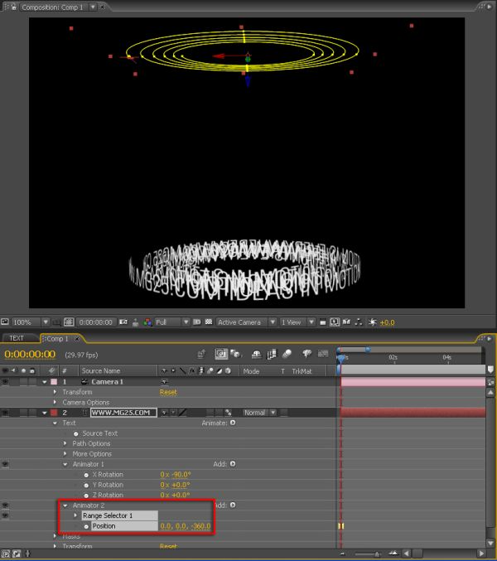The width and height of the screenshot is (497, 561).
Task: Click the Position value 0.0, 0.0, -360.0
Action: (x=186, y=526)
